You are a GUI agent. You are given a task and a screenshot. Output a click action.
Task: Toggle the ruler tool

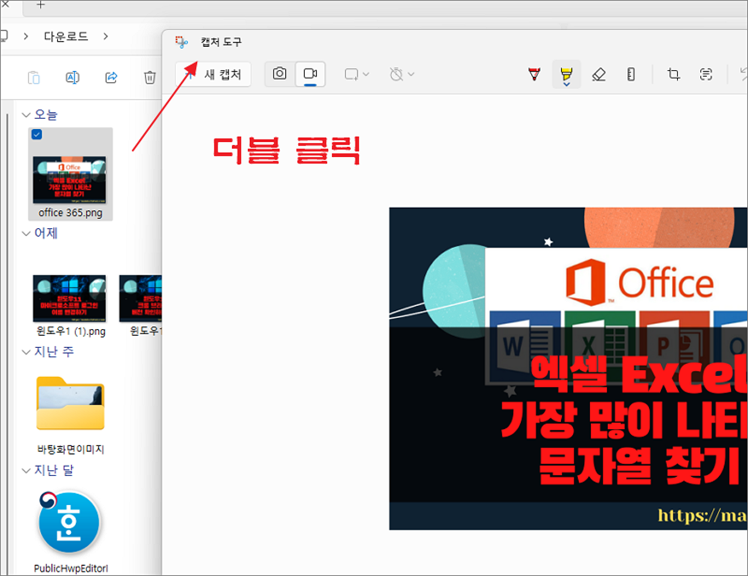coord(631,74)
